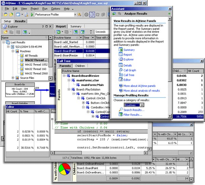Open the Editor link in Assistant
This screenshot has width=205, height=185.
(x=127, y=80)
